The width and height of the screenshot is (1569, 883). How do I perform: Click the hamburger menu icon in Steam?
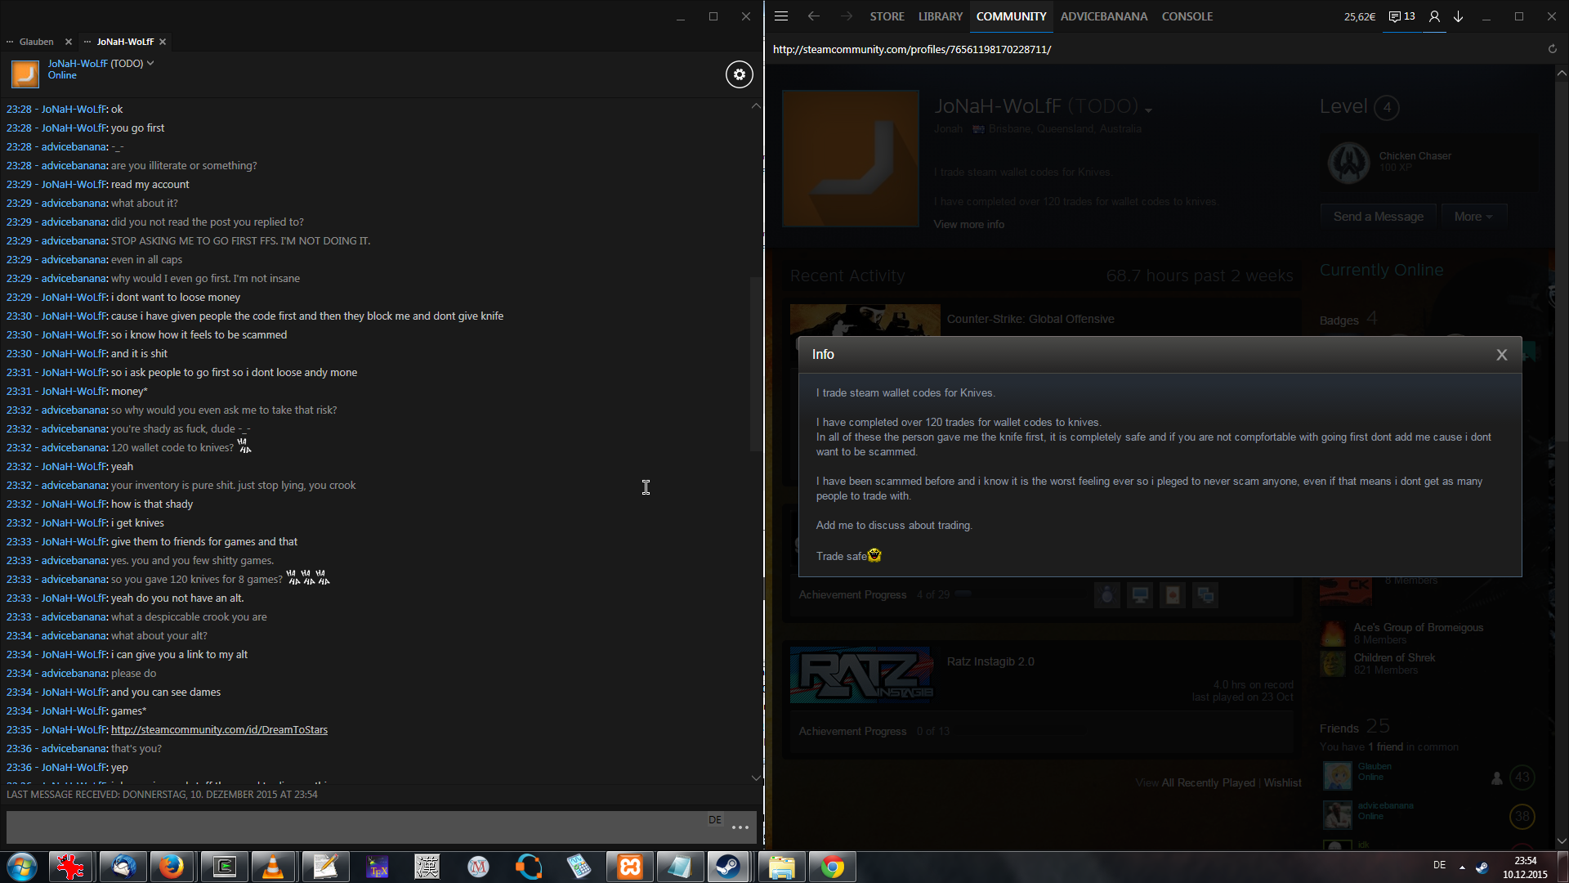pyautogui.click(x=781, y=16)
